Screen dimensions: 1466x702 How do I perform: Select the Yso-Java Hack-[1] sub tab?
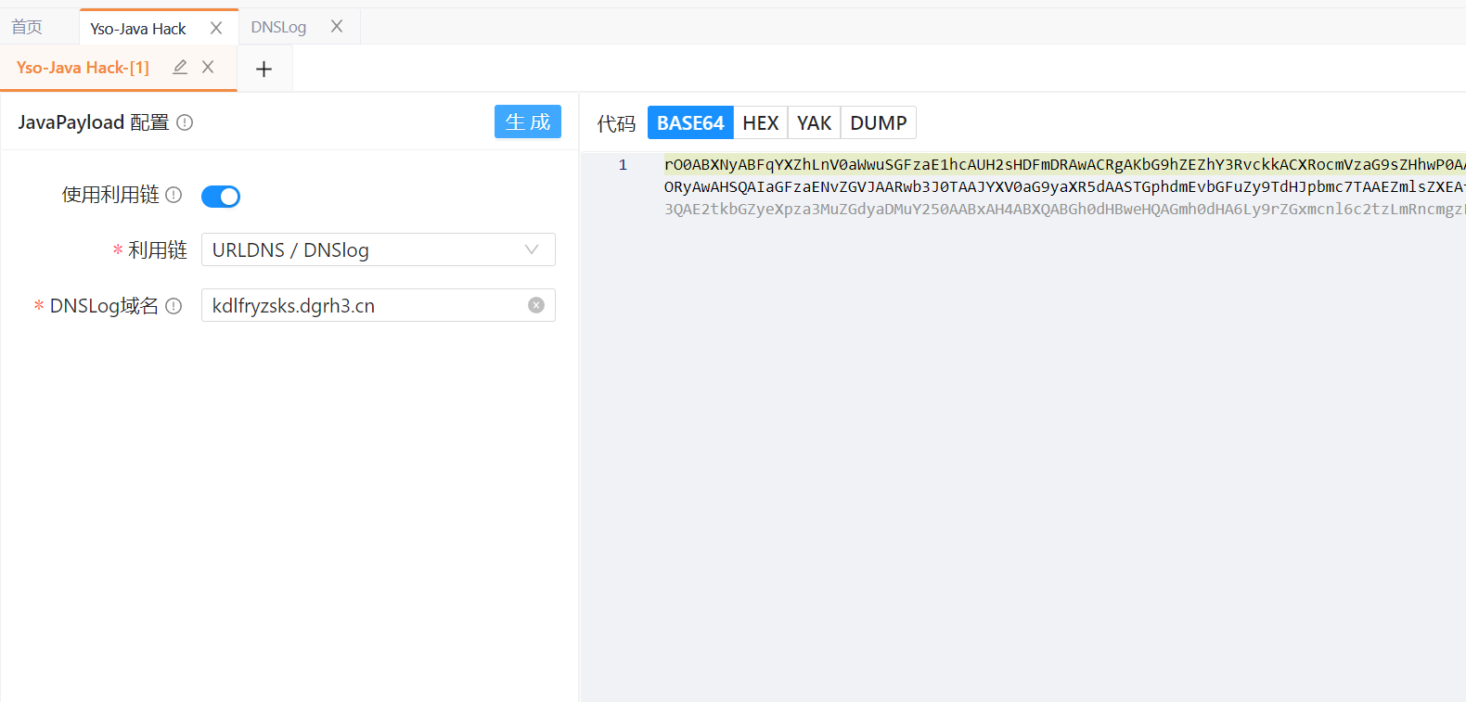[x=83, y=68]
